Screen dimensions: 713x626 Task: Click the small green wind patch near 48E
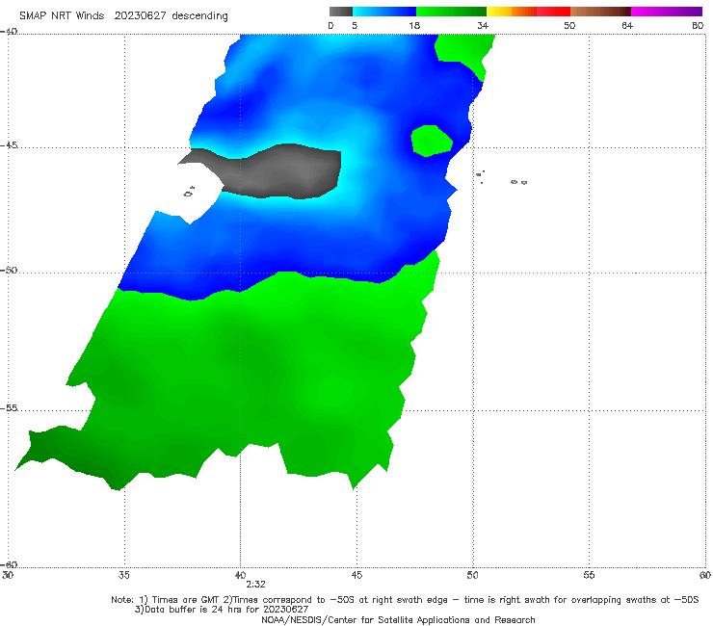coord(431,141)
